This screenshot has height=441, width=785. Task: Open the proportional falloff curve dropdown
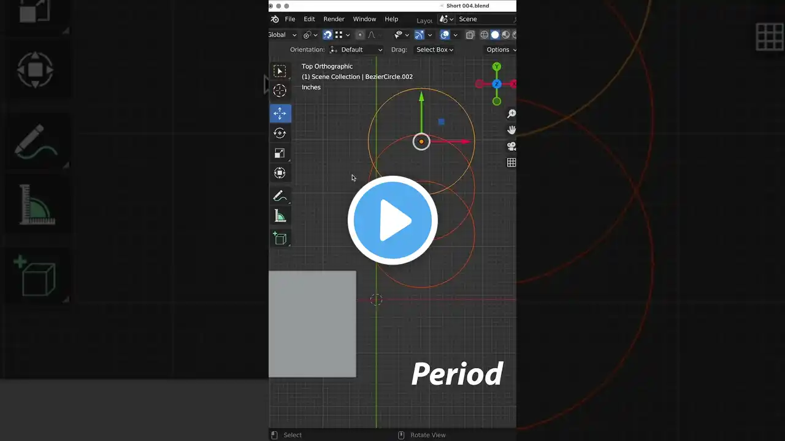click(373, 35)
